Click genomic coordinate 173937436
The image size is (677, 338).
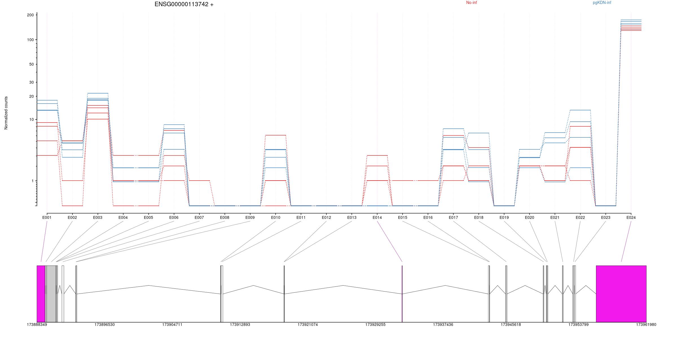tap(443, 325)
